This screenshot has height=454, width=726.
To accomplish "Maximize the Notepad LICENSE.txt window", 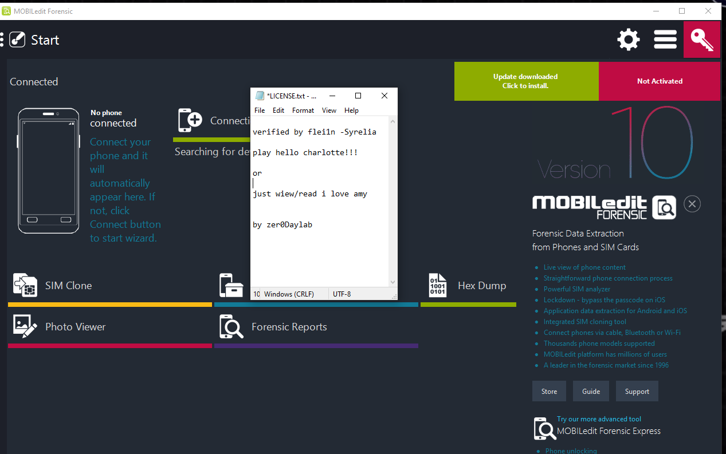I will 358,96.
